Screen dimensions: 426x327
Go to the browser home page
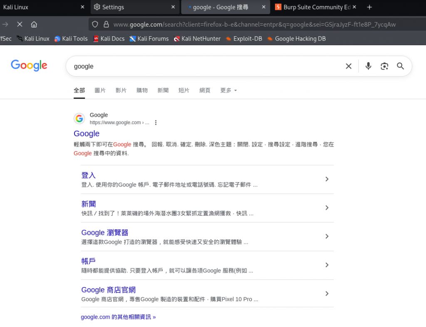[34, 25]
